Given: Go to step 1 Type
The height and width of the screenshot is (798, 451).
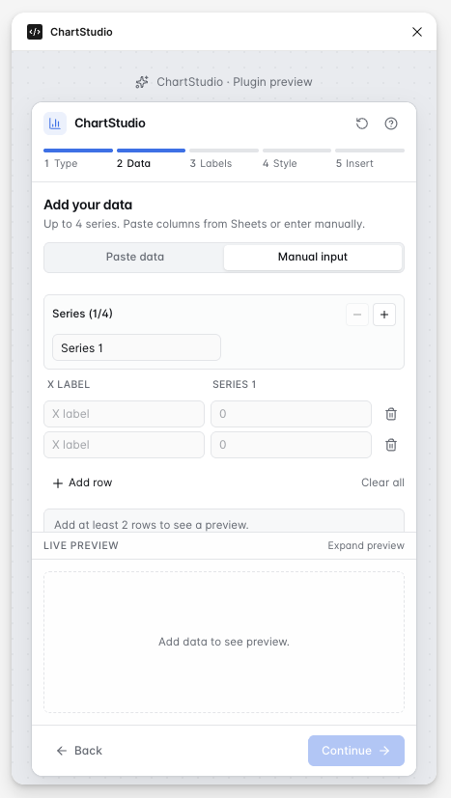Looking at the screenshot, I should tap(78, 159).
